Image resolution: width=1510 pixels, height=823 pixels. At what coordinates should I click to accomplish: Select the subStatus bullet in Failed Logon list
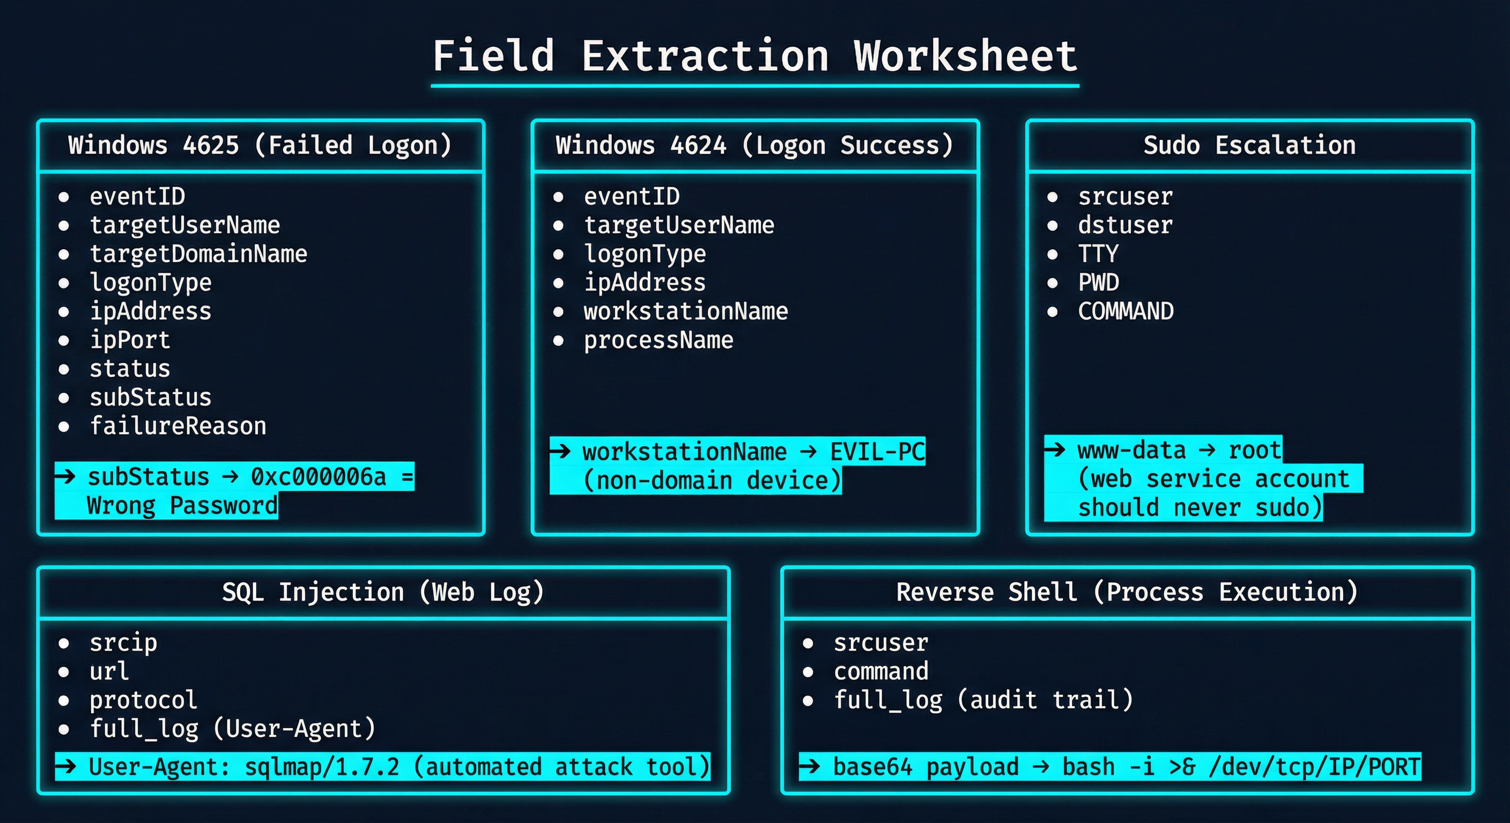(x=150, y=396)
